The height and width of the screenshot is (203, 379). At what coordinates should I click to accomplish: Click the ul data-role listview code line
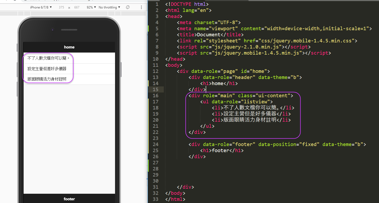point(236,102)
